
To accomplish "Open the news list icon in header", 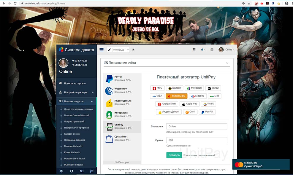I will (194, 50).
